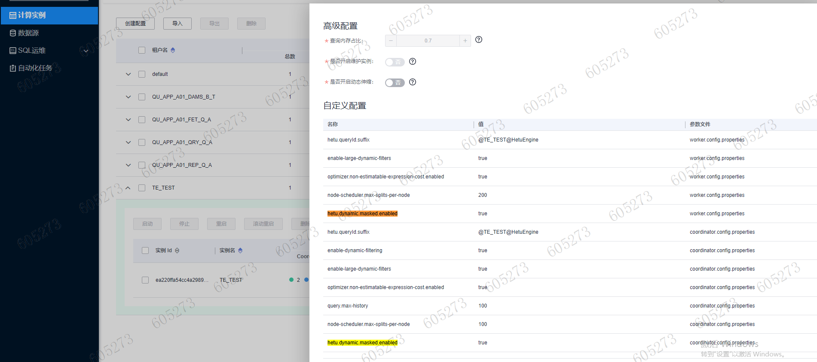The height and width of the screenshot is (362, 817).
Task: Click the 重启 instance button
Action: pos(221,224)
